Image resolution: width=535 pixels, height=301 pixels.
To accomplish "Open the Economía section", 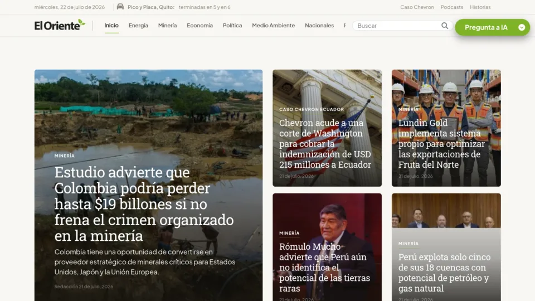I will 200,25.
